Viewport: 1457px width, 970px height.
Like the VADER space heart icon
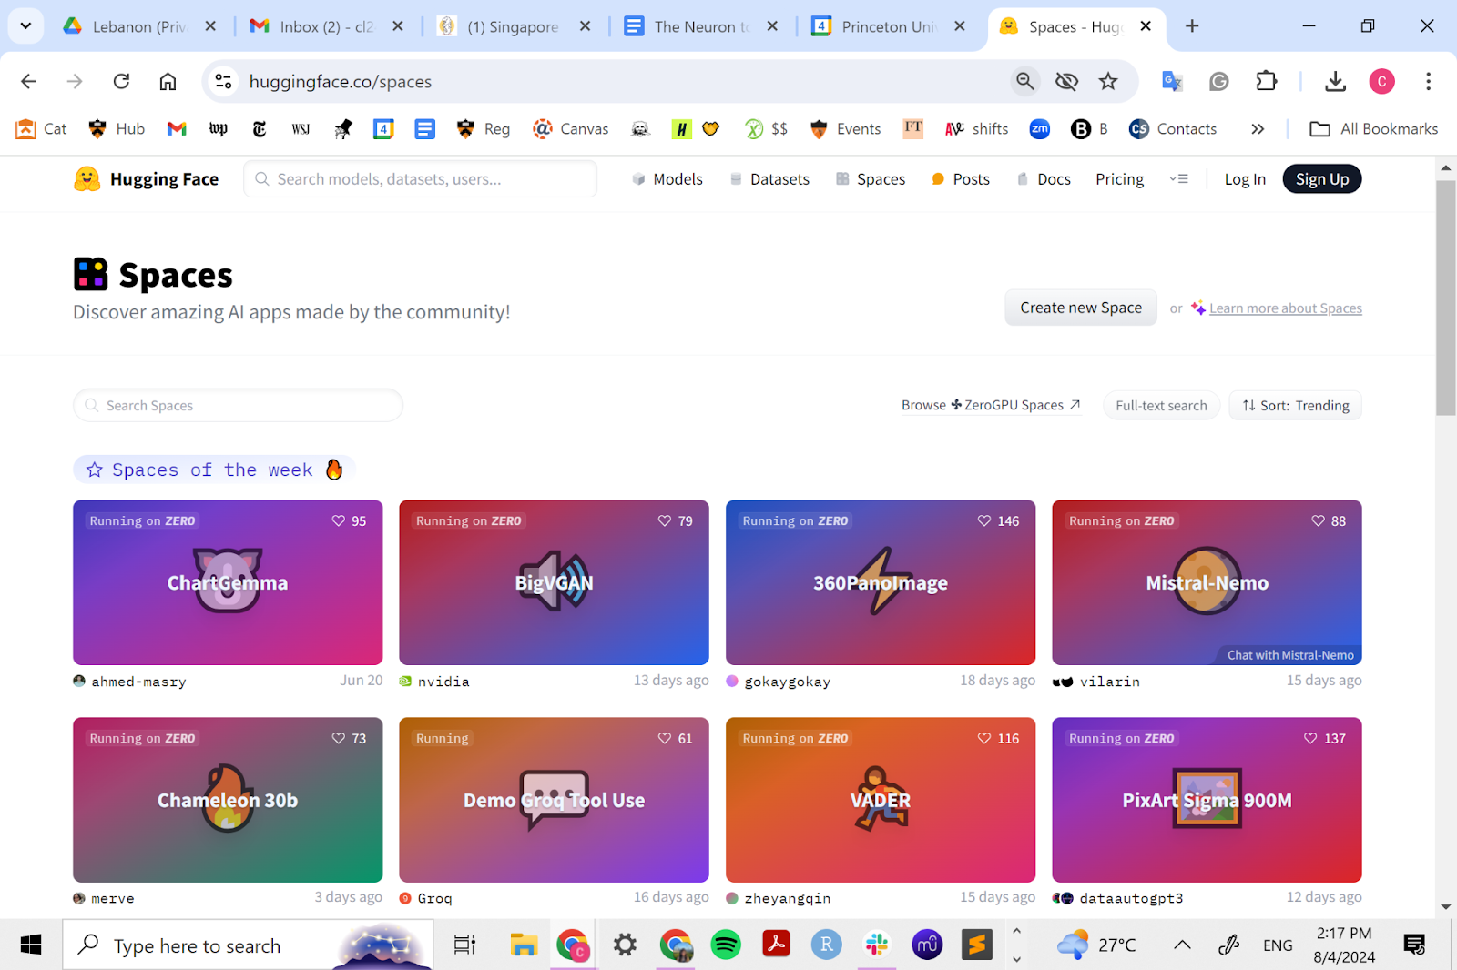click(984, 739)
